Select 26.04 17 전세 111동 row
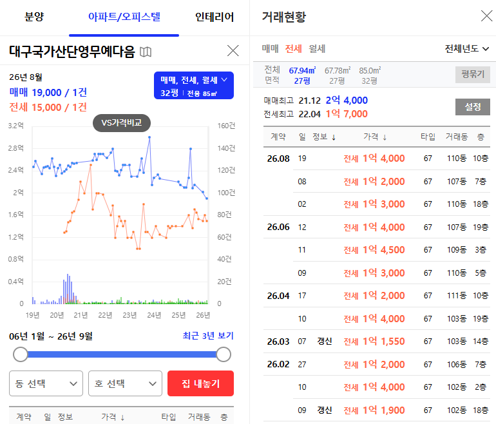This screenshot has width=496, height=424. point(377,296)
